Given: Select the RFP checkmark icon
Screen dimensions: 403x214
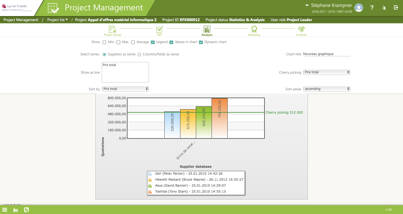Looking at the screenshot, I should coord(160,29).
